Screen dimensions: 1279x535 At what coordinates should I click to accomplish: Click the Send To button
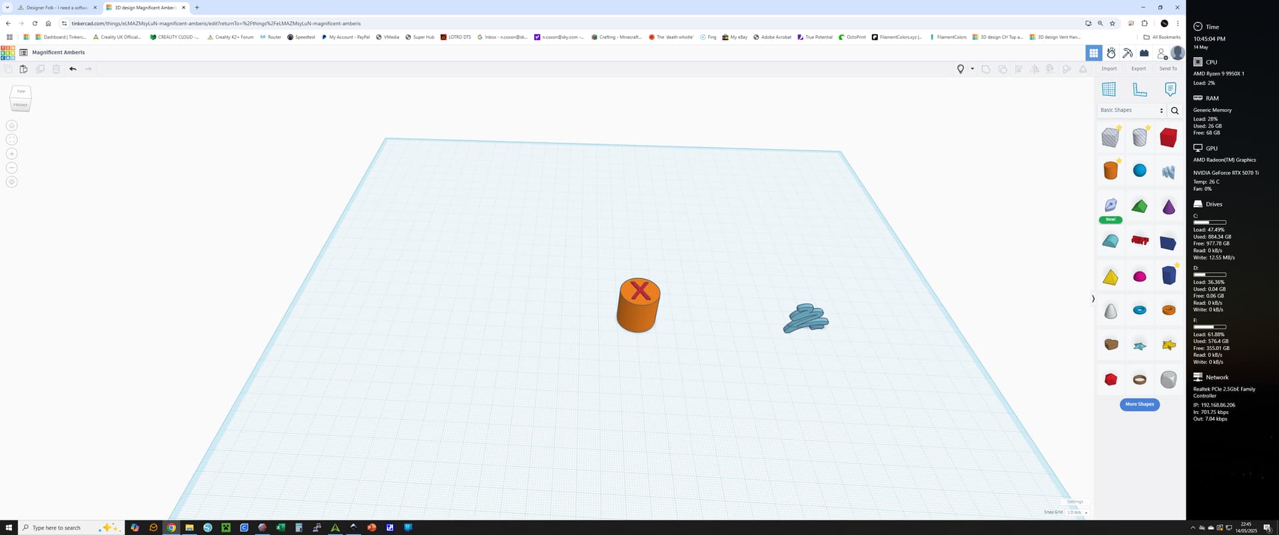pyautogui.click(x=1168, y=69)
